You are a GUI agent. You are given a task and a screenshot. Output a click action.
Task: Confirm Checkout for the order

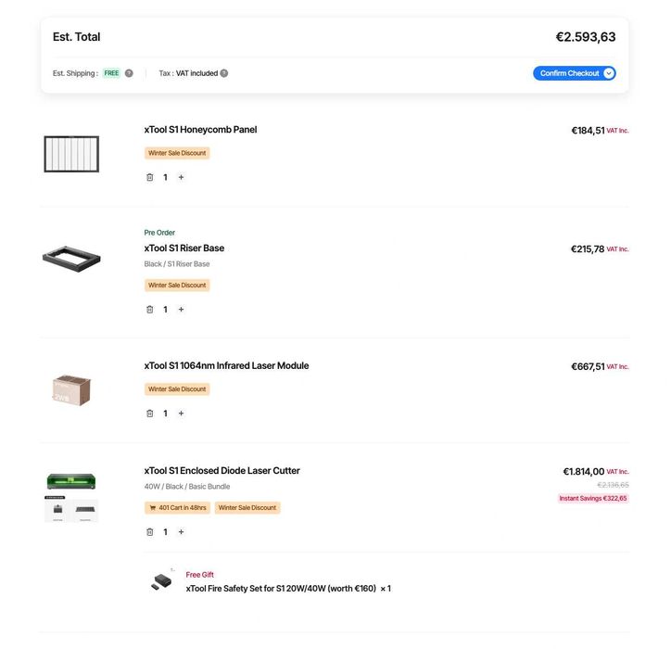pos(569,73)
